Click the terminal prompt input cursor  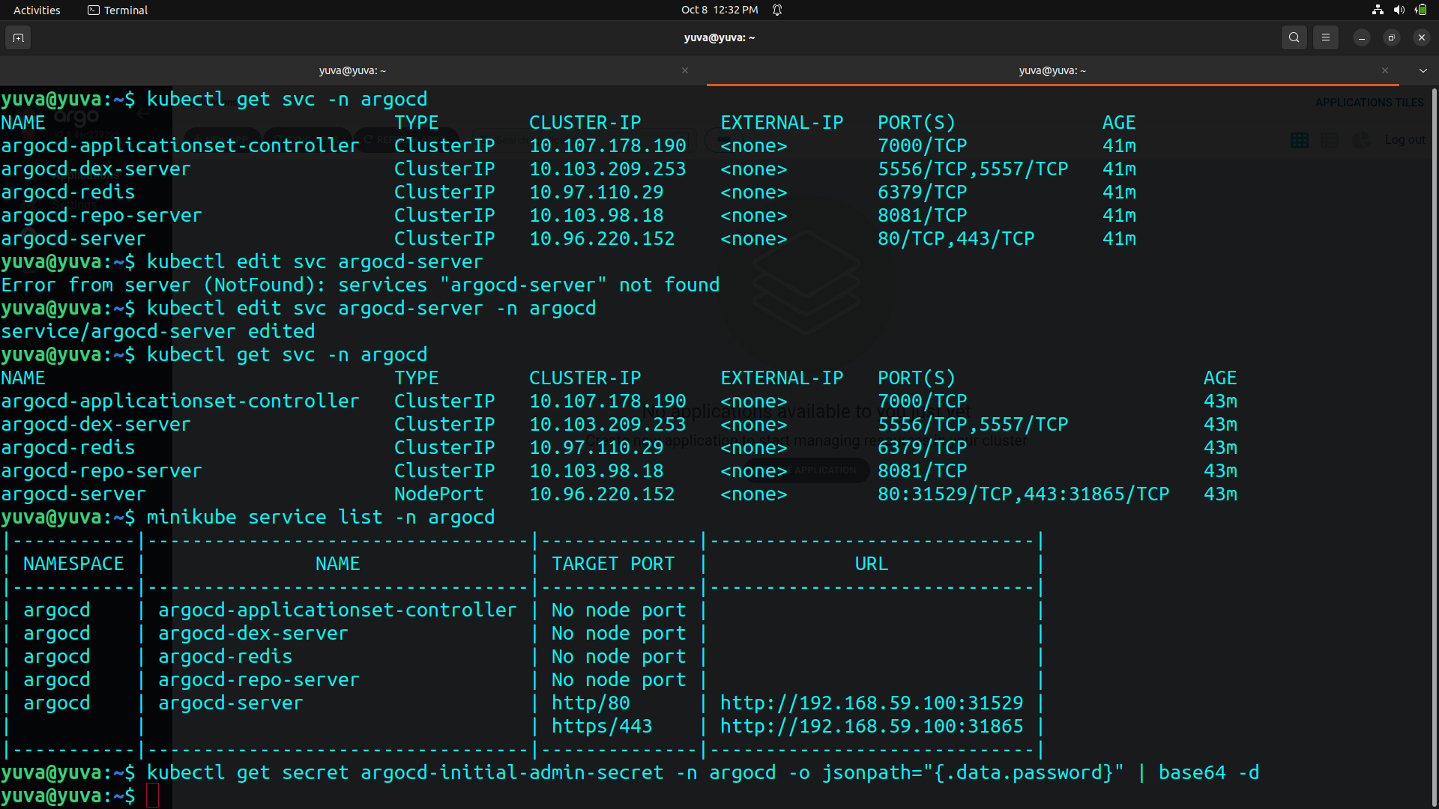point(153,796)
